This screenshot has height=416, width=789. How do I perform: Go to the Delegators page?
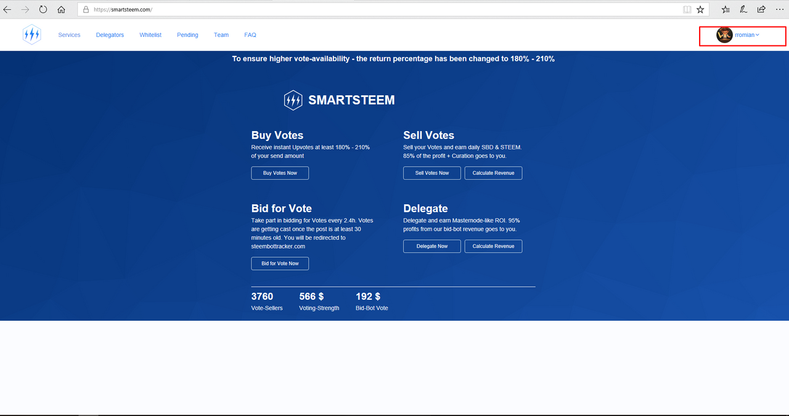pyautogui.click(x=110, y=35)
